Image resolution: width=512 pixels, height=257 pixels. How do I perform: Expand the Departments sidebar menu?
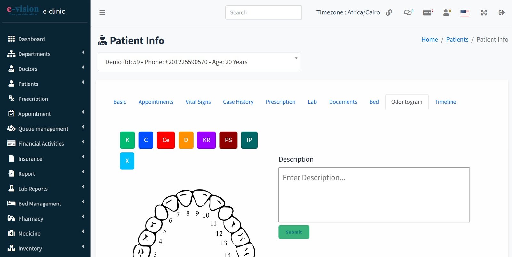(45, 54)
